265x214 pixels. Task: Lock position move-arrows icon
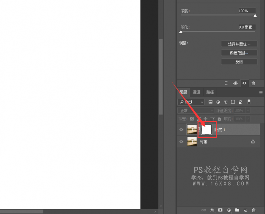(206, 119)
